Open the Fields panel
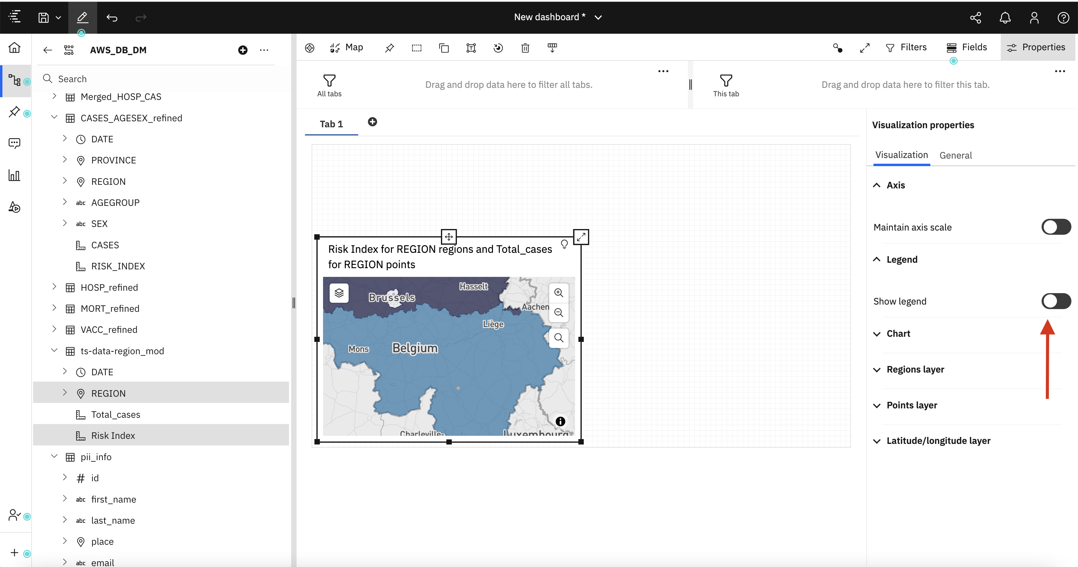 [x=966, y=47]
